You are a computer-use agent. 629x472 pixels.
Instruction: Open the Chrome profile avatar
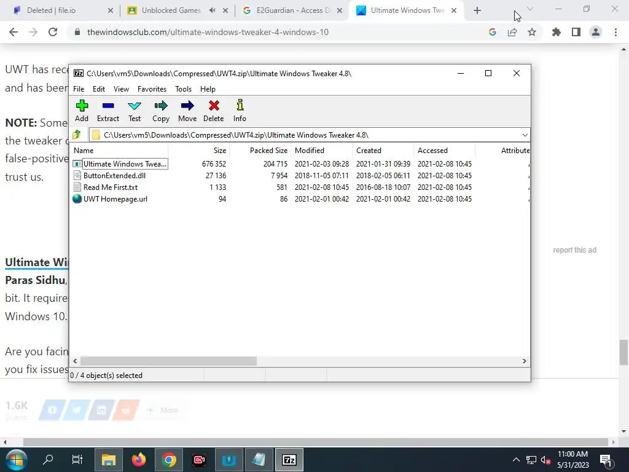coord(596,32)
